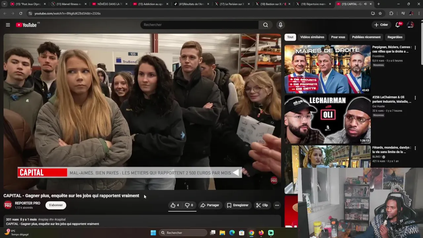Click the Enregistrer save button
Screen dimensions: 423x238
pos(238,205)
